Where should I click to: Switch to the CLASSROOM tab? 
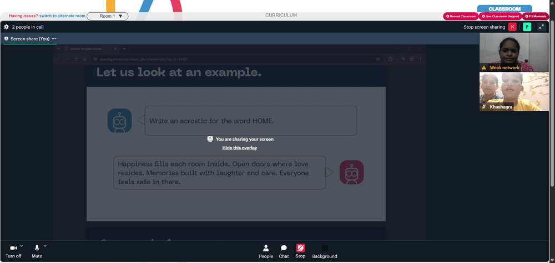[x=504, y=9]
